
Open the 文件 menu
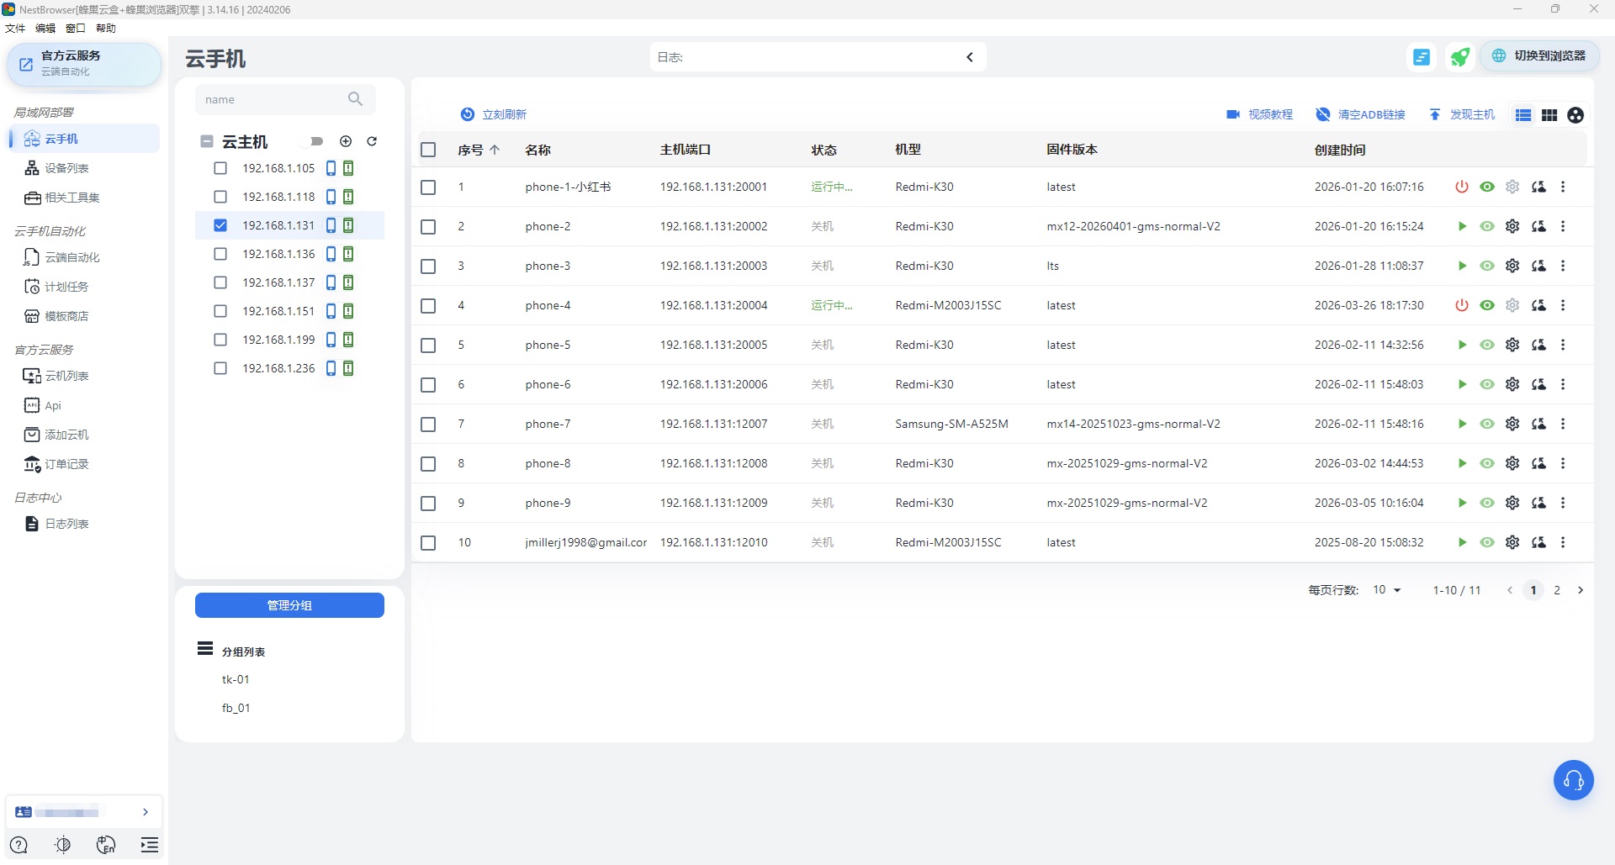click(15, 29)
